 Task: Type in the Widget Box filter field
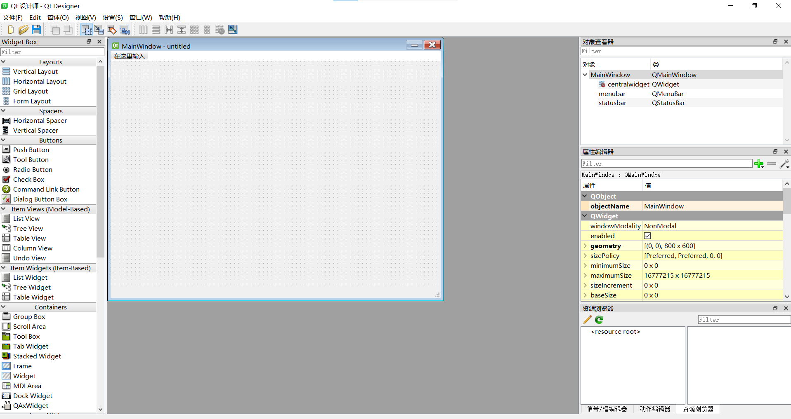point(52,51)
